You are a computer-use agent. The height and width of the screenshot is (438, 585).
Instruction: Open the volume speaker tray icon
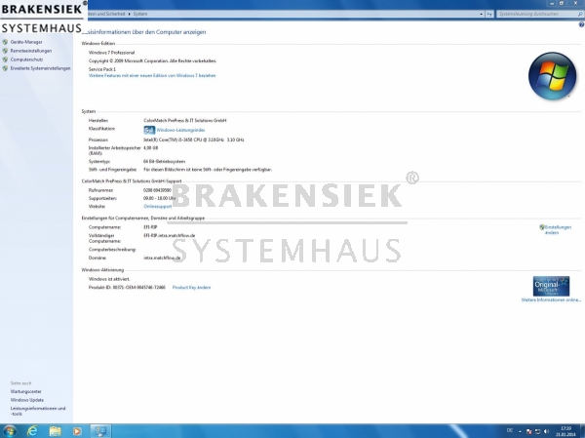tap(547, 431)
